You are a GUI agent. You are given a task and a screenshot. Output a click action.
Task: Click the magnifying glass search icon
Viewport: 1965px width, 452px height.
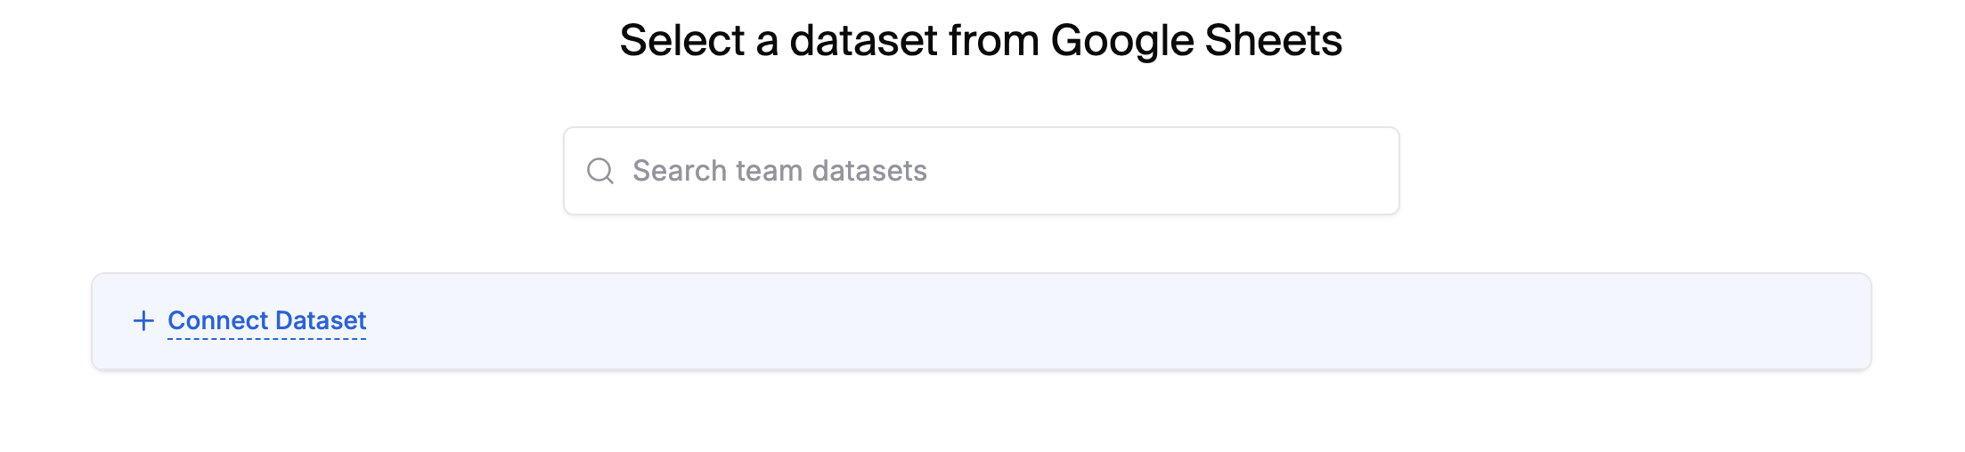600,171
